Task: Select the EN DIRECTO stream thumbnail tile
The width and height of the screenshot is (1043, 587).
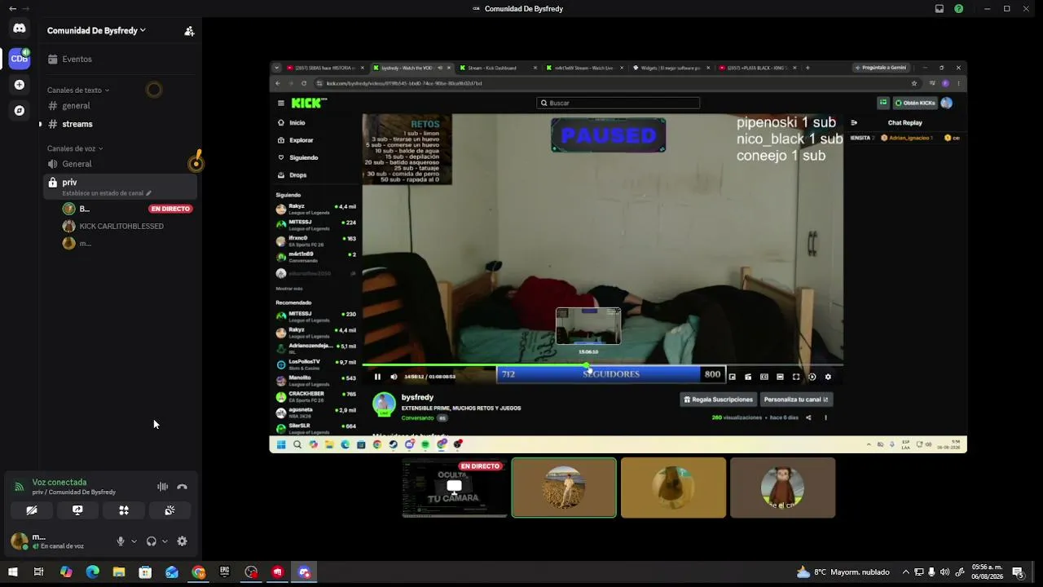Action: (x=455, y=488)
